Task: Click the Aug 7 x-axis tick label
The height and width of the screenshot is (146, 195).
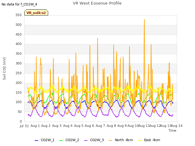Action: [100, 126]
